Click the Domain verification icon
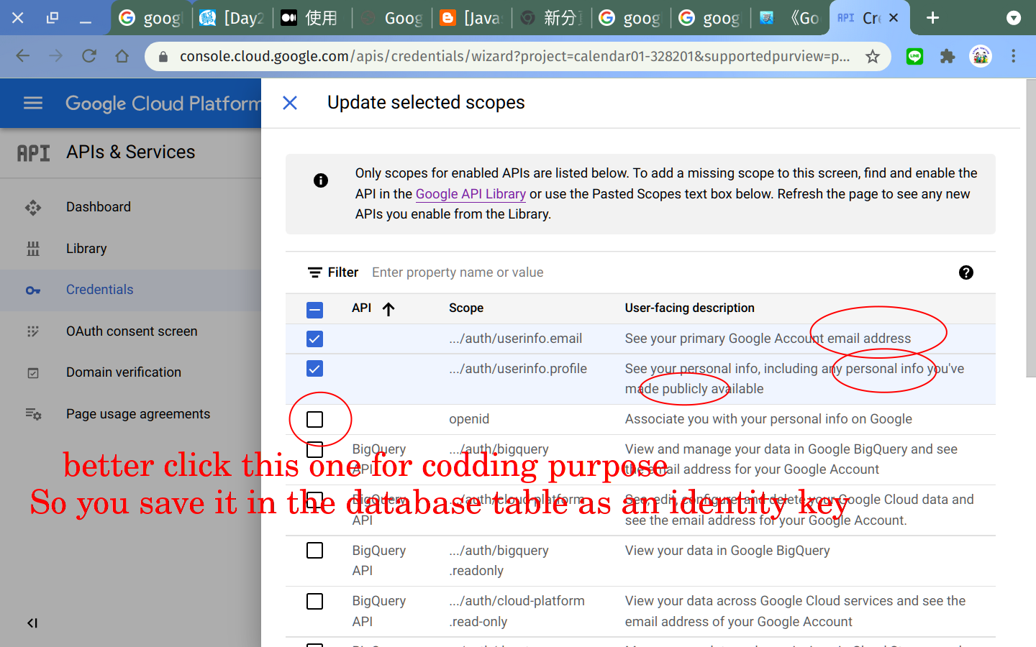 [x=33, y=373]
